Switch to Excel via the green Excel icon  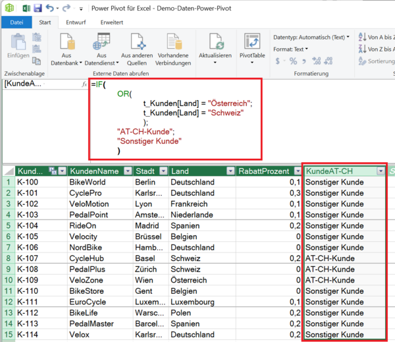pos(24,9)
